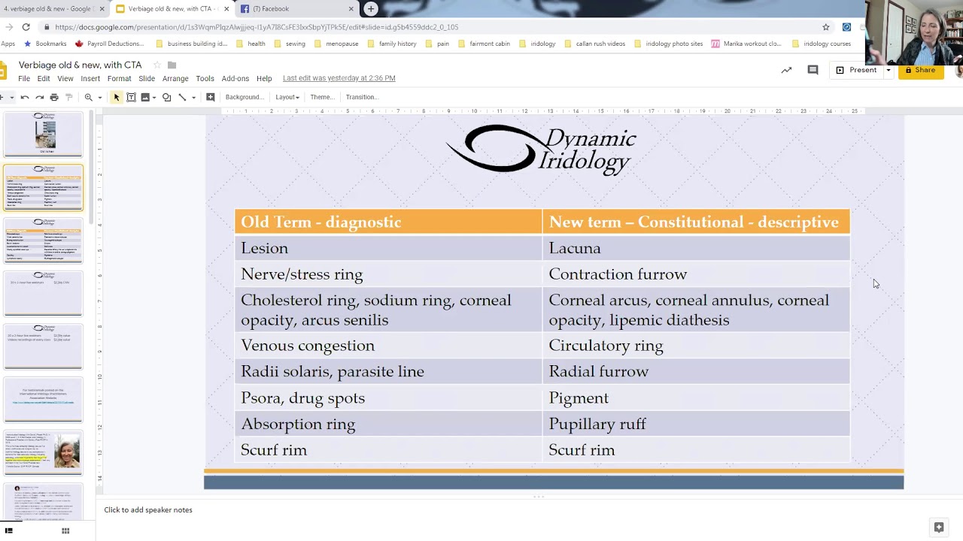
Task: Open the Add-ons menu
Action: pos(235,78)
